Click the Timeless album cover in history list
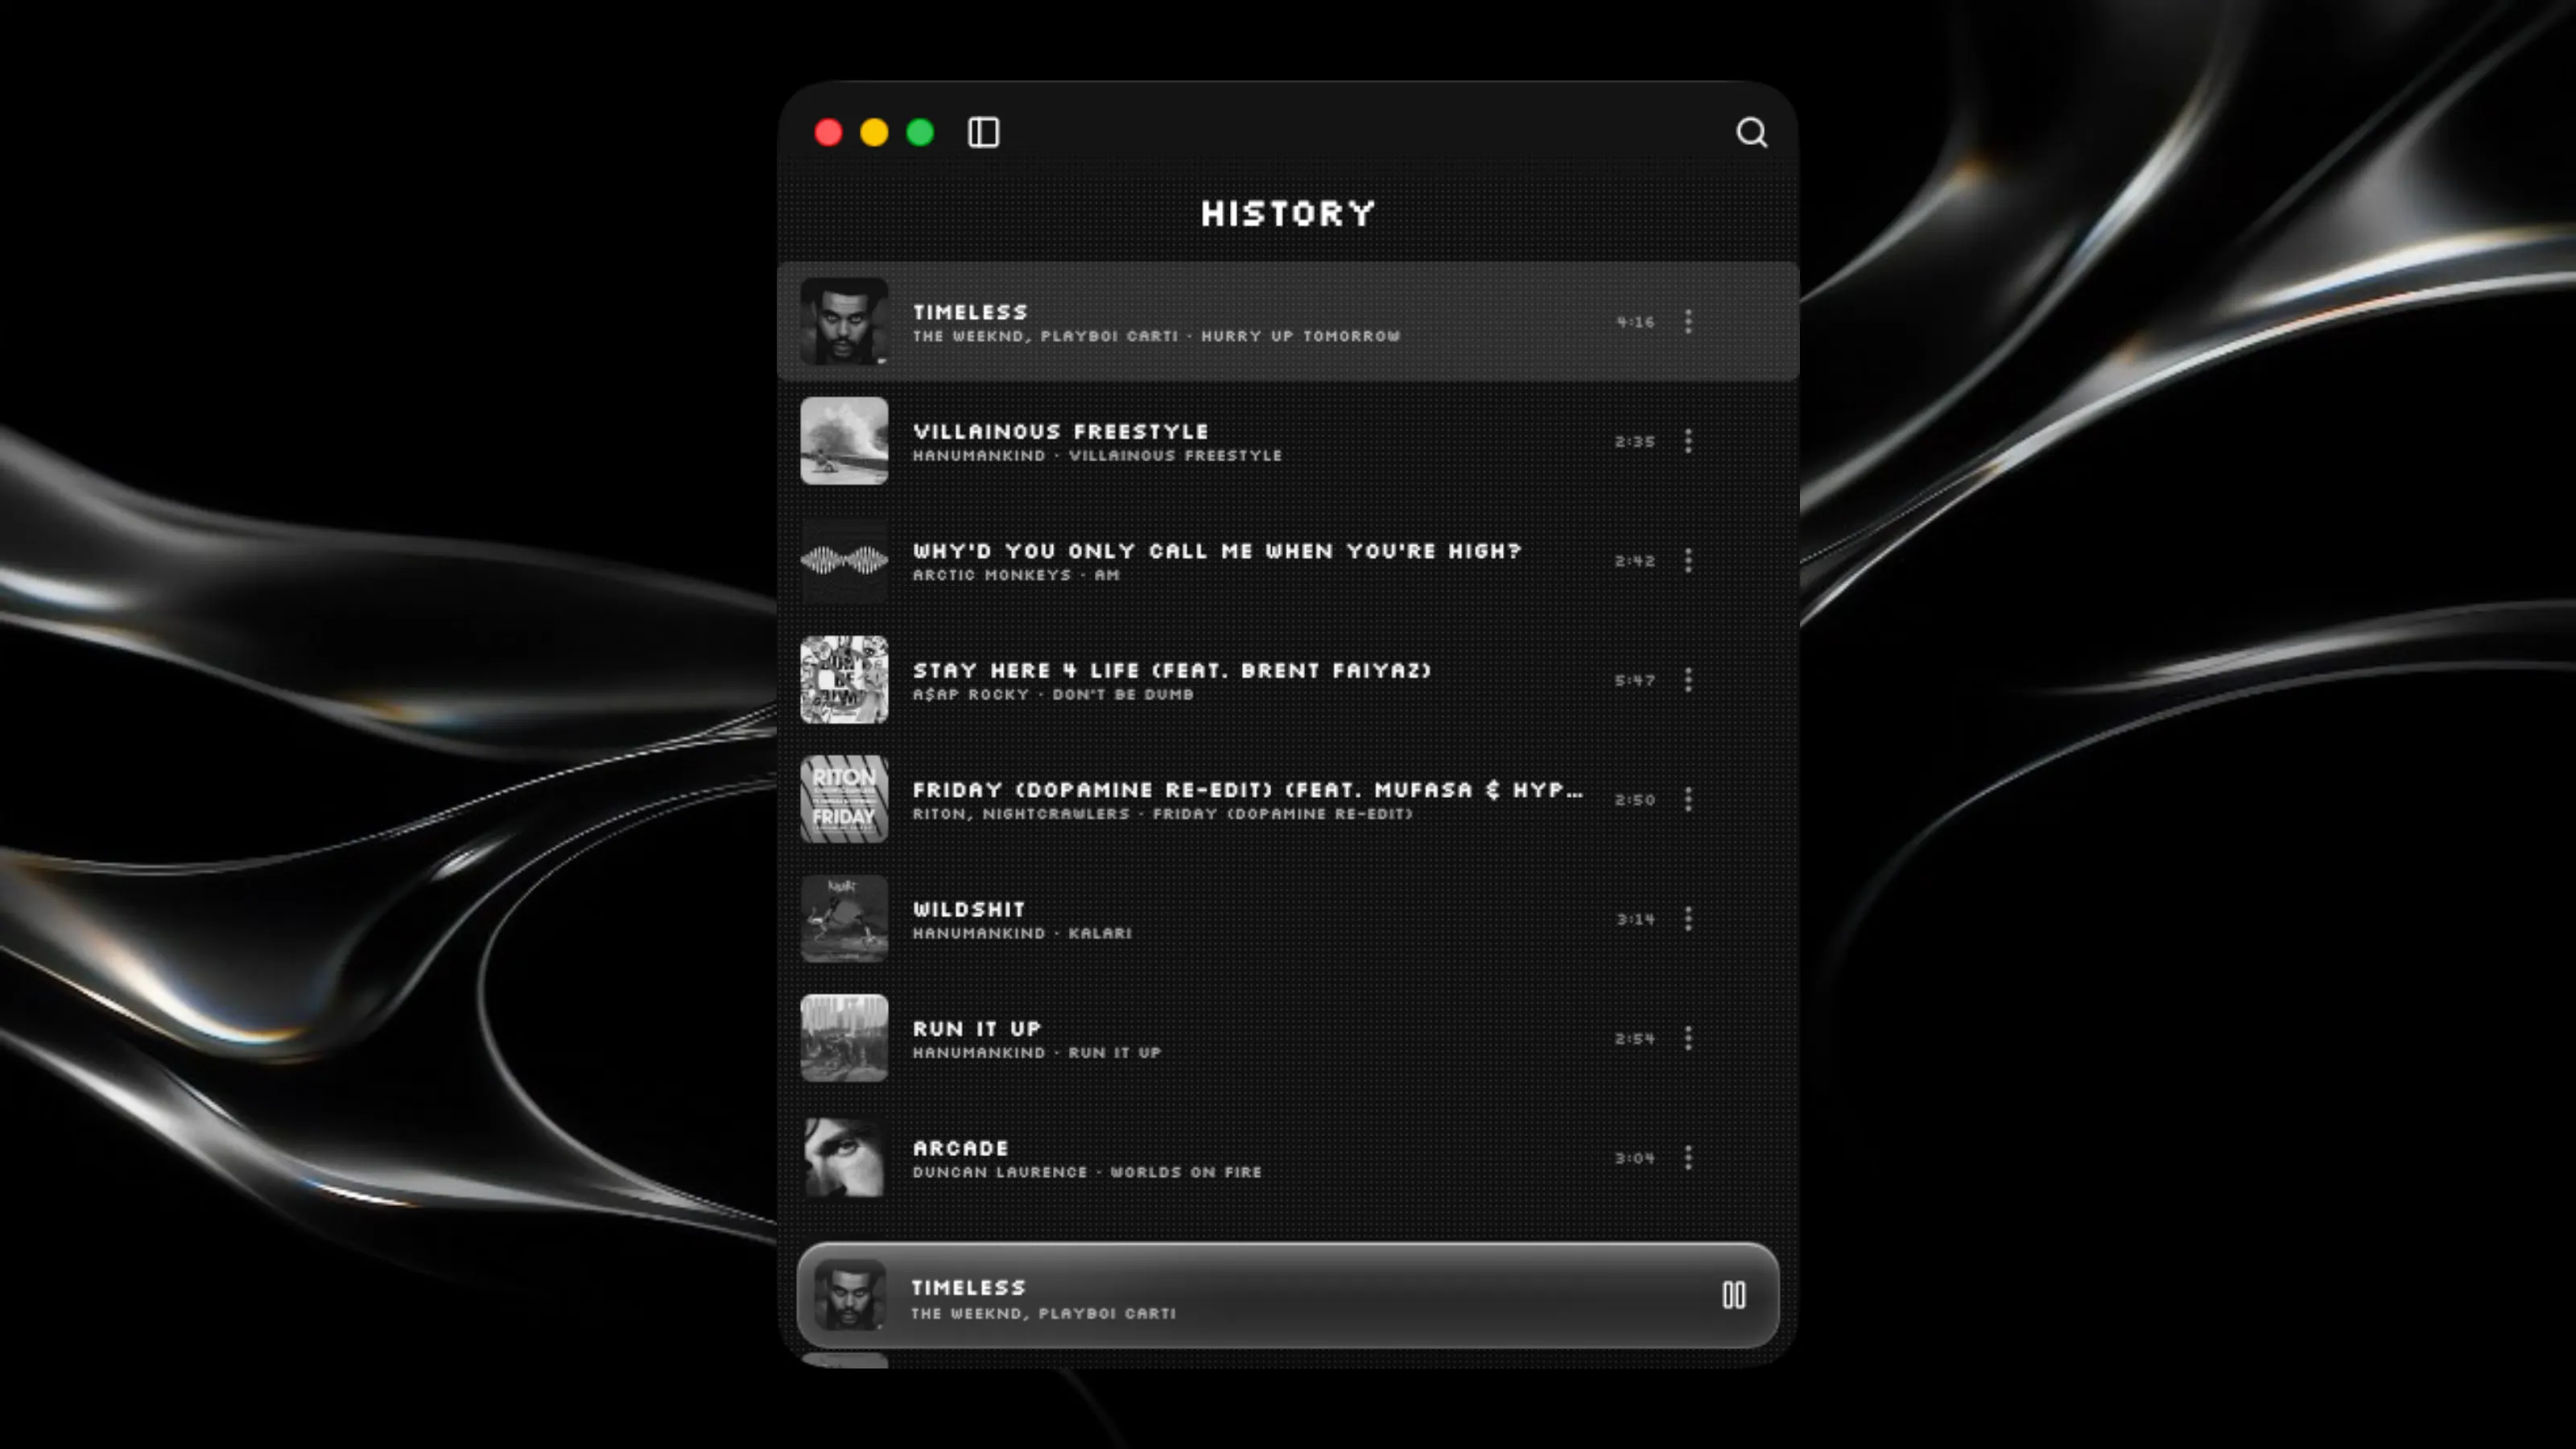2576x1449 pixels. (844, 321)
